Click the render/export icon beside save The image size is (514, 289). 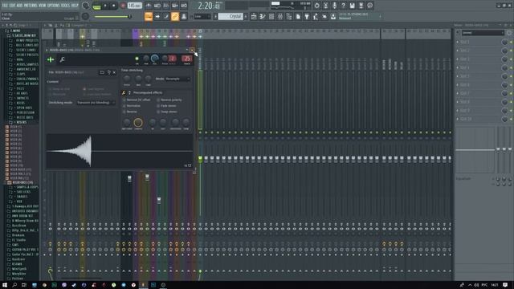point(361,6)
